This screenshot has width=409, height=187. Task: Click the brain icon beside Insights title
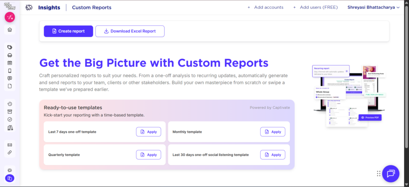click(x=29, y=8)
